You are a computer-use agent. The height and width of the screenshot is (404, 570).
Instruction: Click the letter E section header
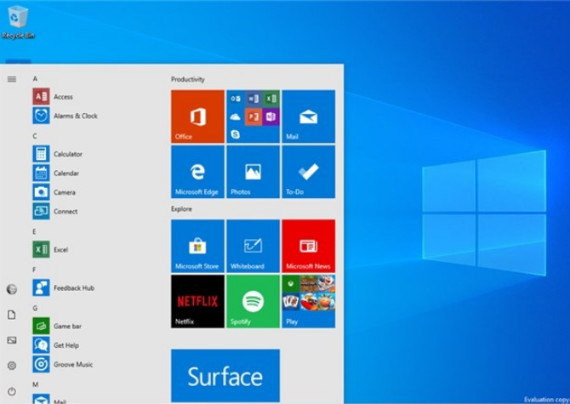tap(35, 231)
